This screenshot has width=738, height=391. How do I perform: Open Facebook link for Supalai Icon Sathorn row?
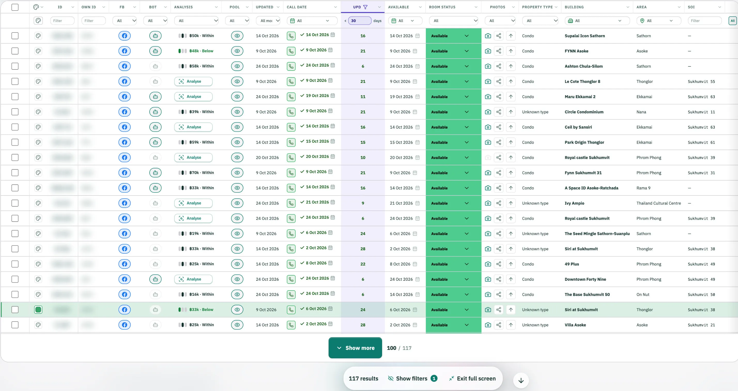(125, 36)
